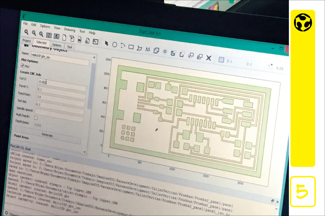The width and height of the screenshot is (325, 216).
Task: Click the Update Geometry toolbar icon
Action: pos(79,39)
